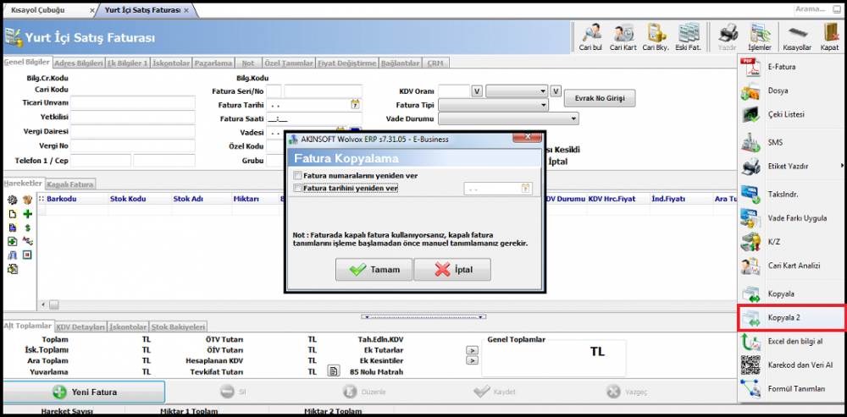This screenshot has width=847, height=417.
Task: Switch to Ek Bilgiler 1 tab
Action: (128, 63)
